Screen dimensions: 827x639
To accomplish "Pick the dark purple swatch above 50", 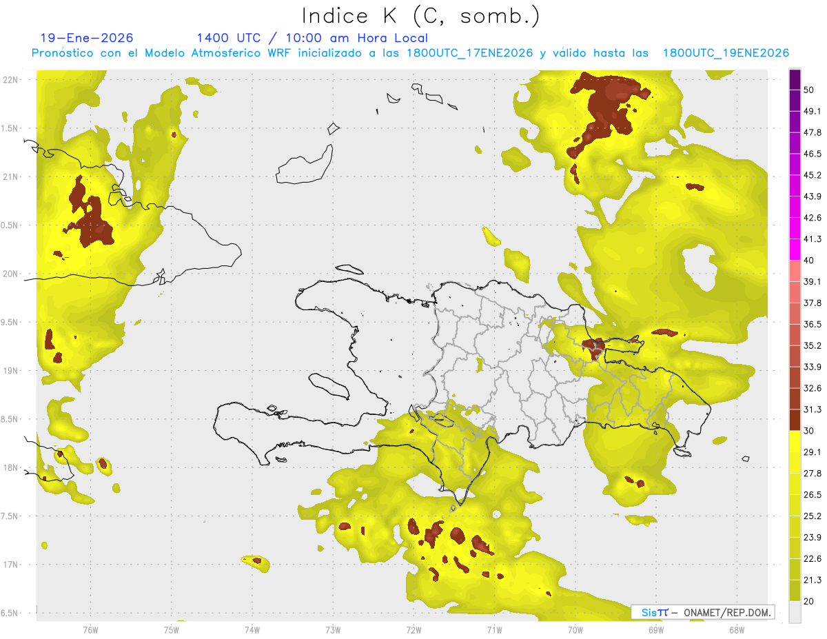I will [795, 79].
